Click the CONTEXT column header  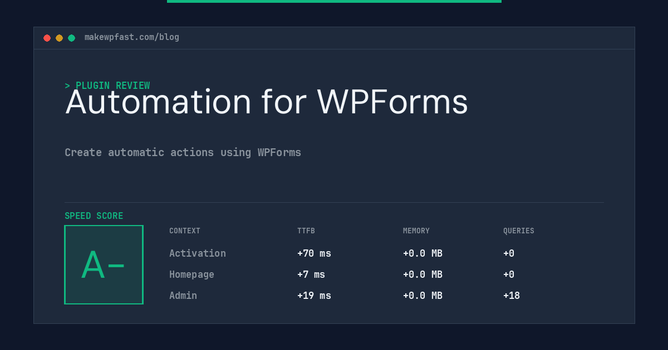[185, 231]
